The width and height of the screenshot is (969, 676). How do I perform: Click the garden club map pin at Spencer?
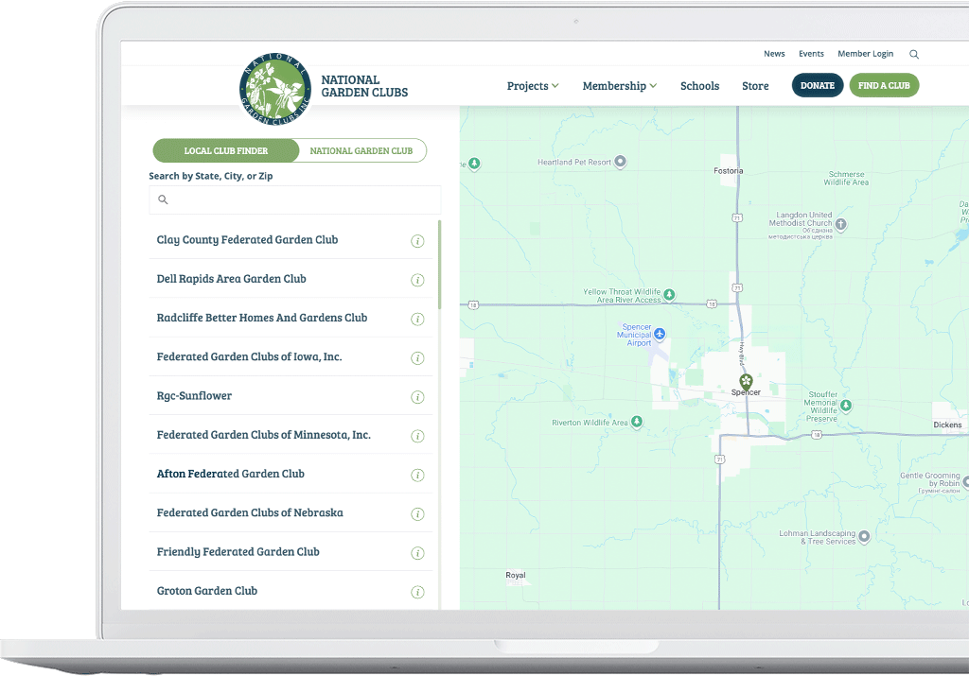coord(746,382)
